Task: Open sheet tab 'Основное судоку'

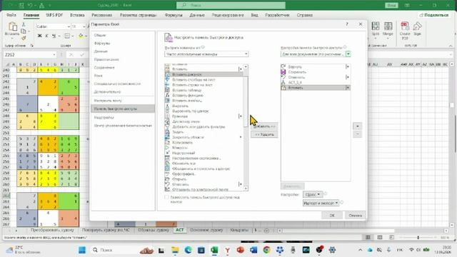Action: point(206,230)
